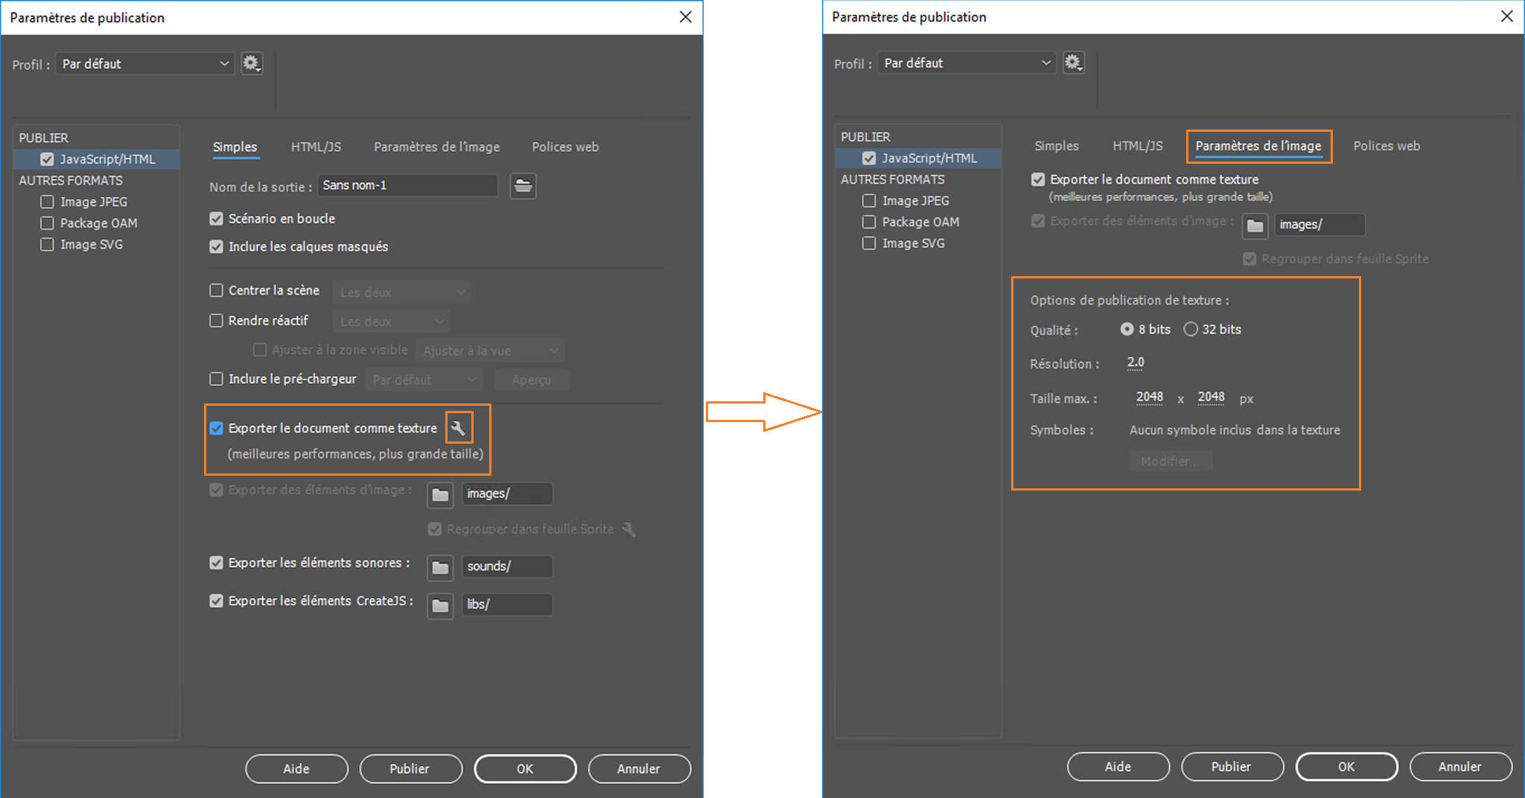Click Aide button in right dialog
The height and width of the screenshot is (798, 1525).
(1118, 767)
